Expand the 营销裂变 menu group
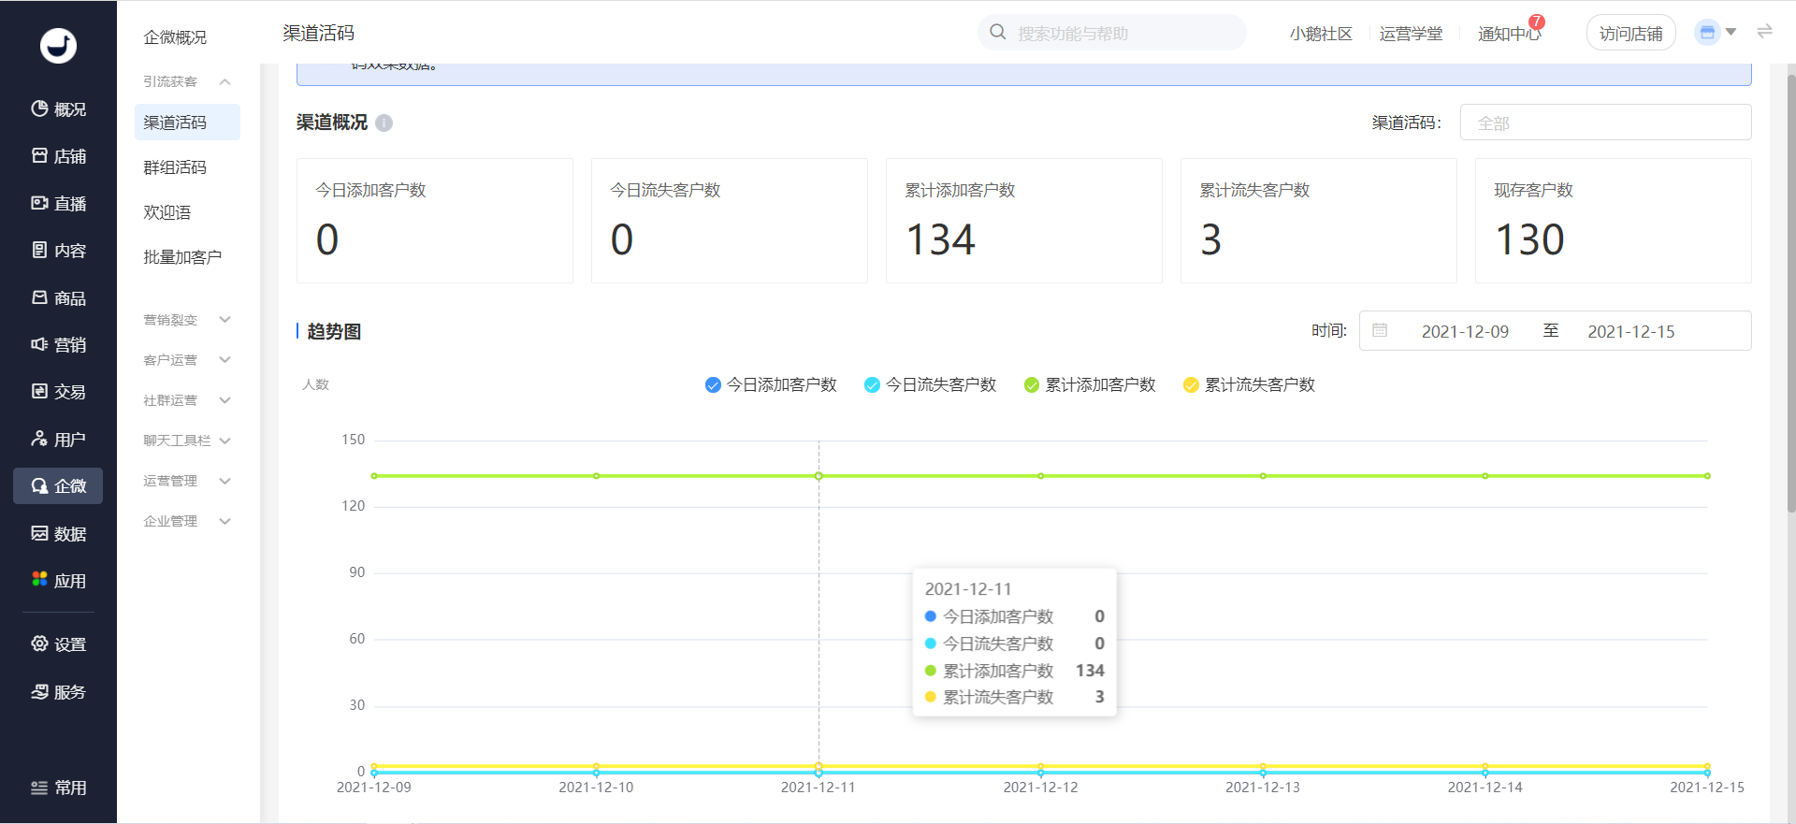Viewport: 1796px width, 824px height. [x=187, y=320]
